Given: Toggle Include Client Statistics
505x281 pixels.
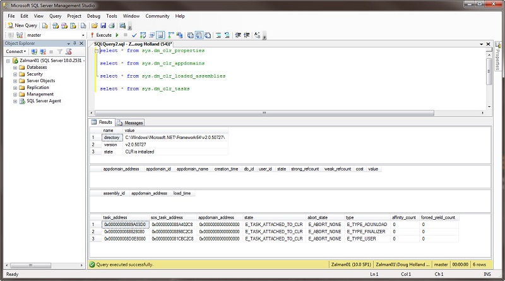Looking at the screenshot, I should point(179,35).
